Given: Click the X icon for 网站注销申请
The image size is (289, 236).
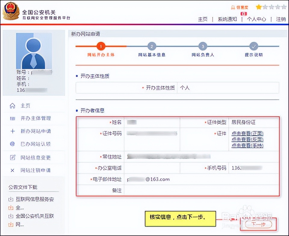Looking at the screenshot, I should pos(12,170).
